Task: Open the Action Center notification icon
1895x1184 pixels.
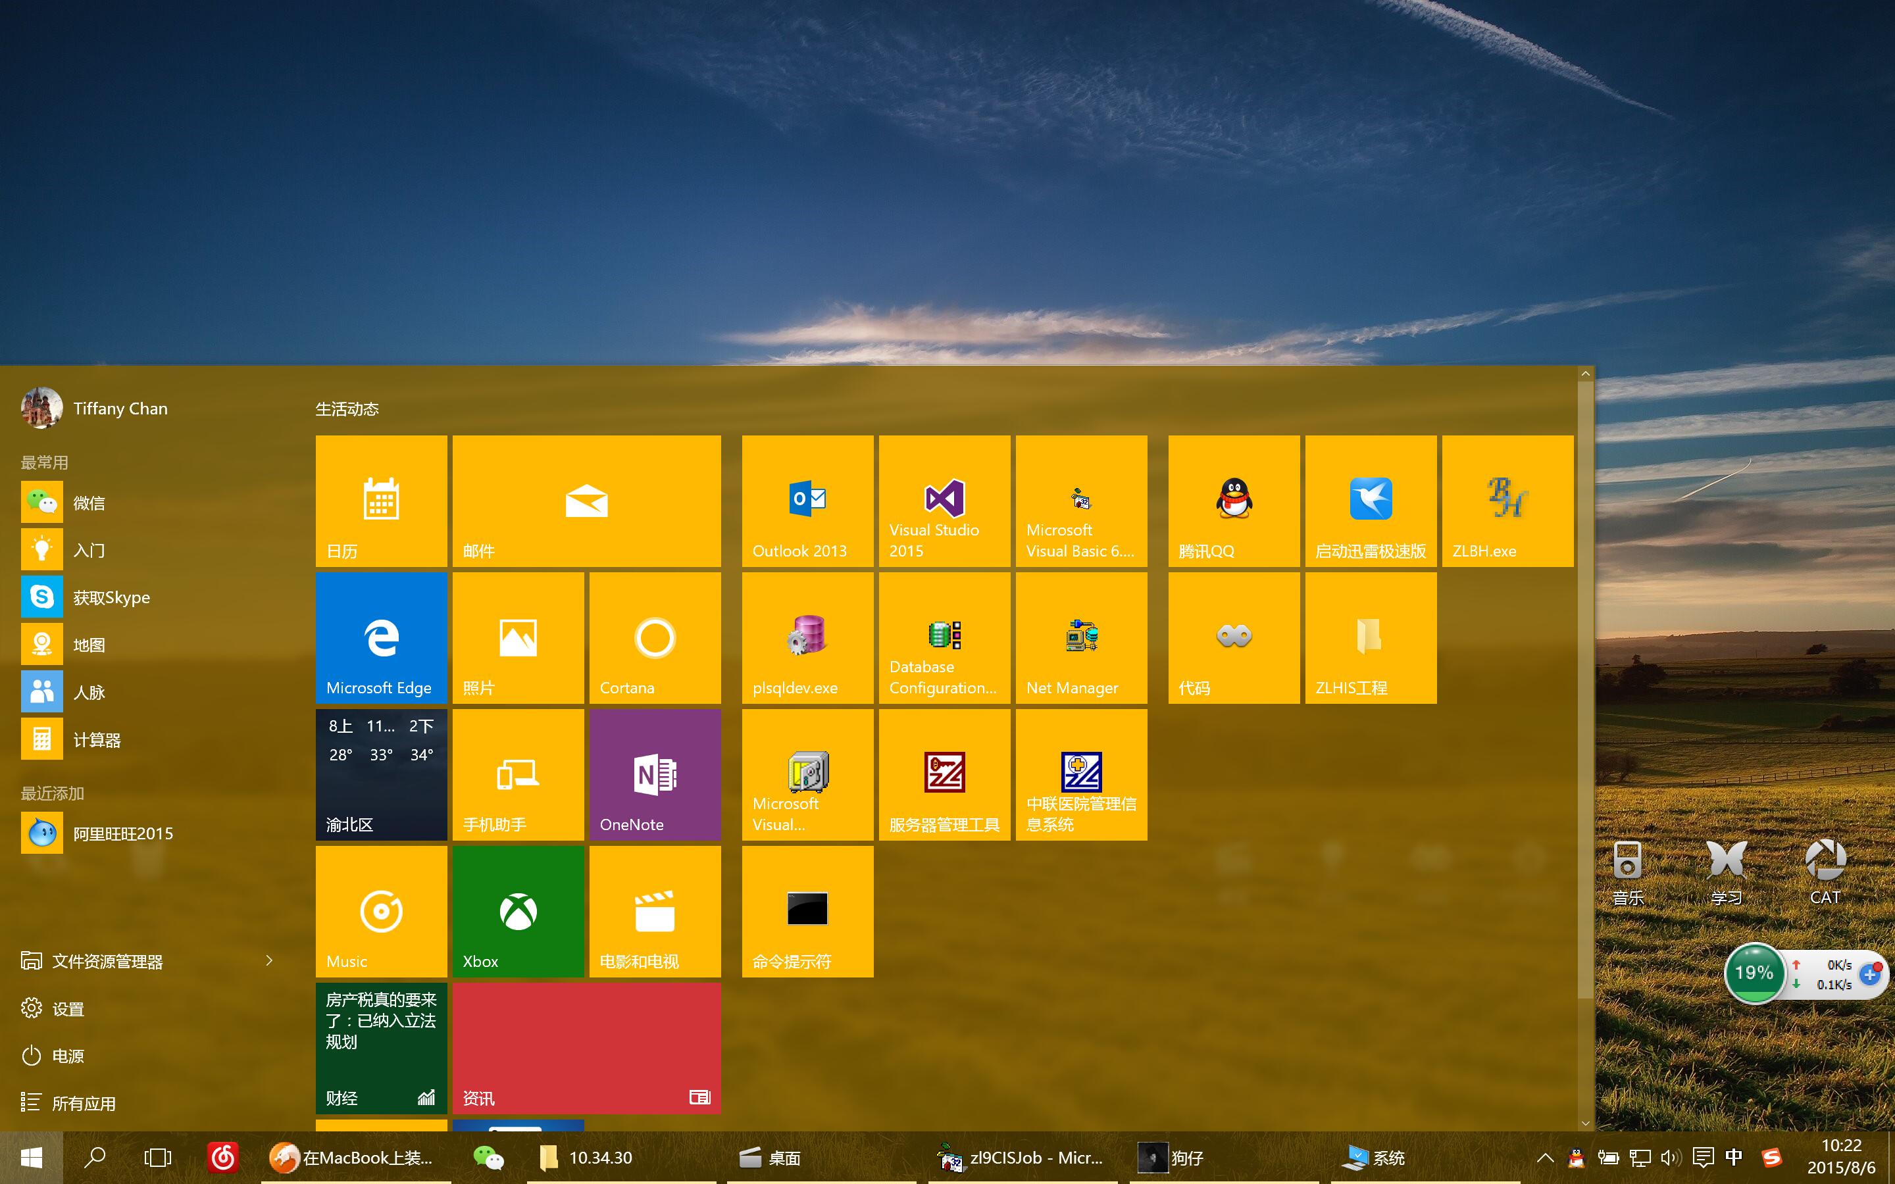Action: point(1702,1158)
